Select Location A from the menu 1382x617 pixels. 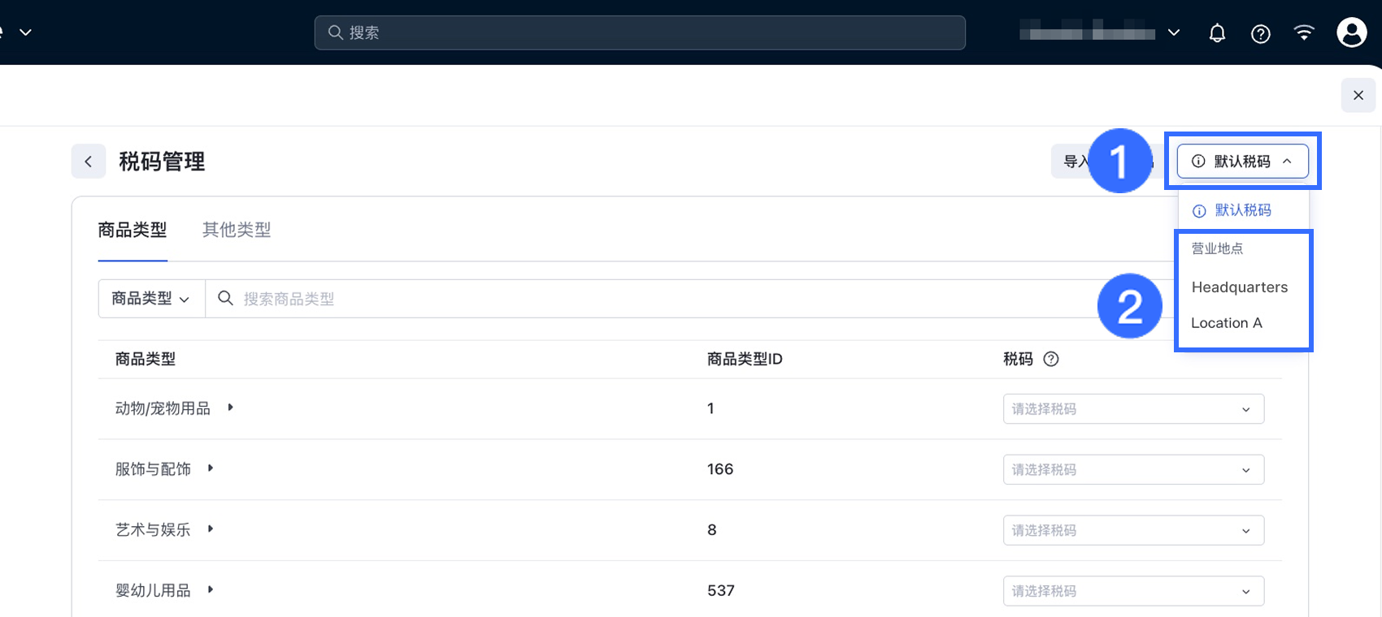pos(1226,323)
